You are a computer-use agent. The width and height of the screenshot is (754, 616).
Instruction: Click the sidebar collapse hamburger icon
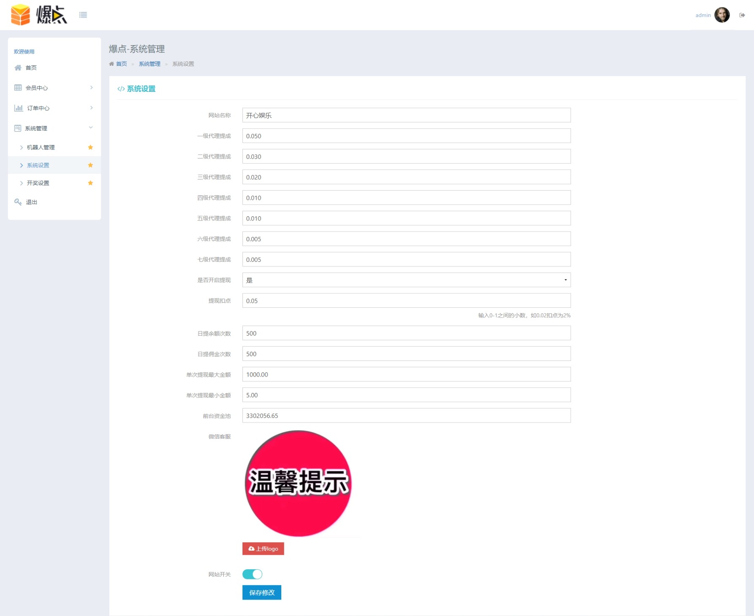[x=83, y=15]
